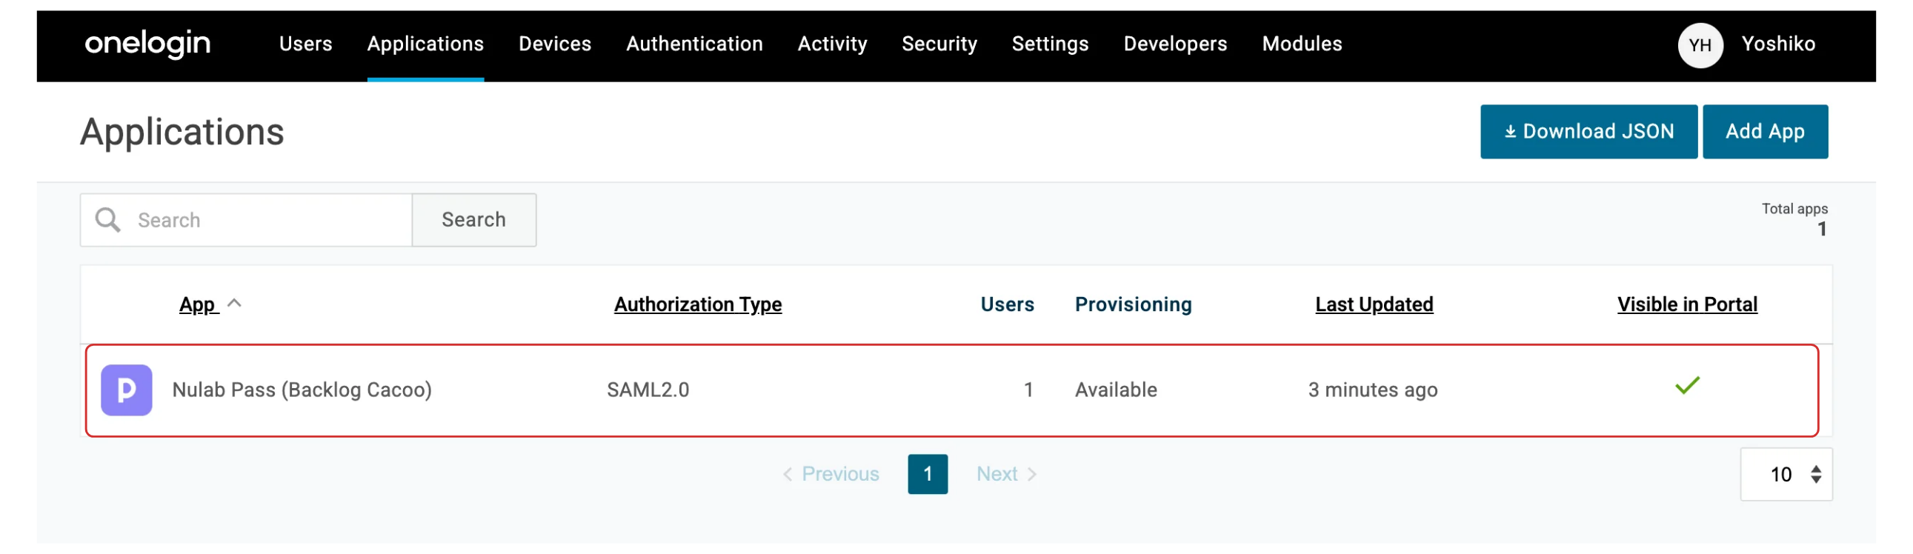1913x554 pixels.
Task: Open the Yoshiko account menu
Action: pyautogui.click(x=1778, y=44)
